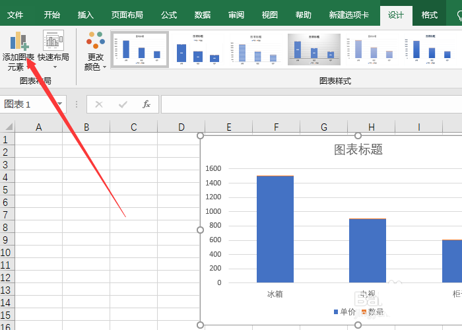Select column B header
The image size is (462, 330).
coord(86,127)
